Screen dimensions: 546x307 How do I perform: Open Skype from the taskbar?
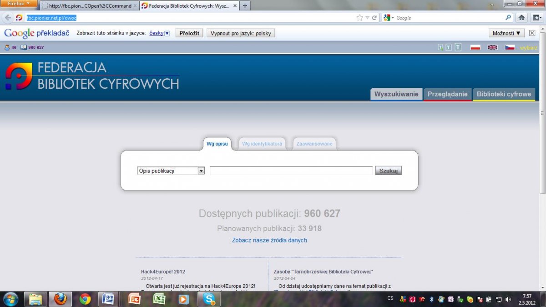(209, 299)
